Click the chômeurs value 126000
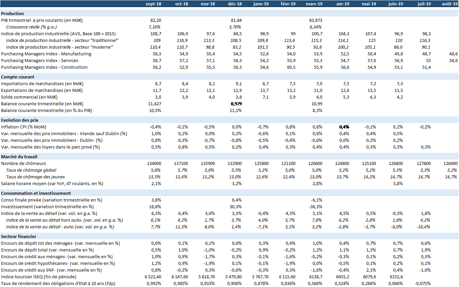459x287 pixels. [451, 164]
